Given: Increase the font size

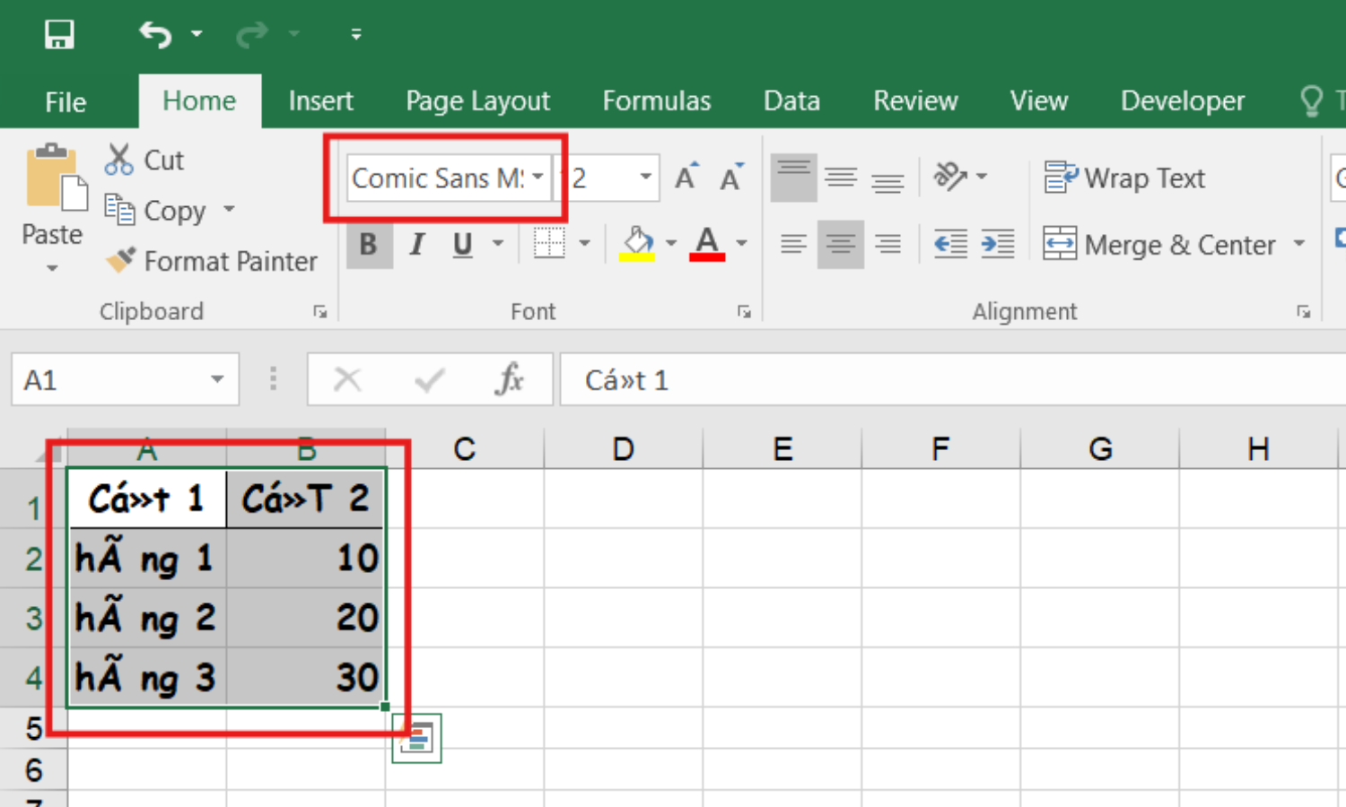Looking at the screenshot, I should point(685,177).
